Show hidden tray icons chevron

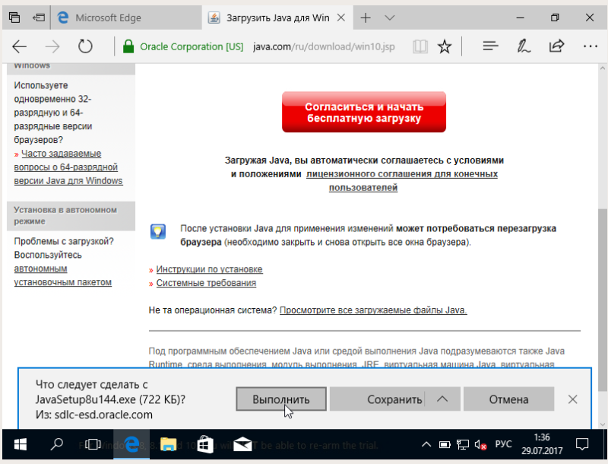click(x=426, y=444)
